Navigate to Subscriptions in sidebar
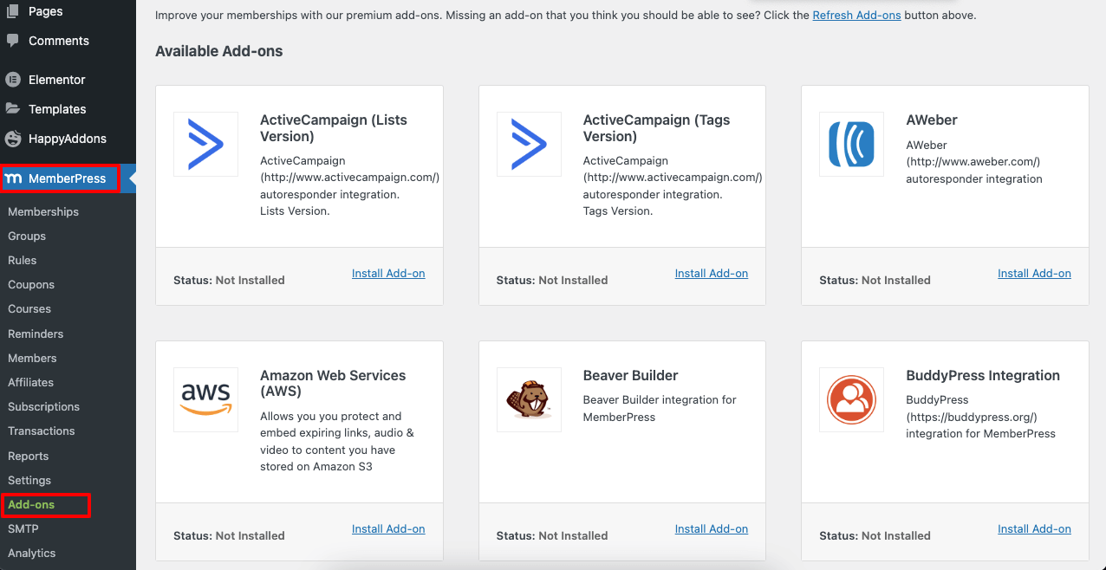This screenshot has height=570, width=1106. coord(43,406)
